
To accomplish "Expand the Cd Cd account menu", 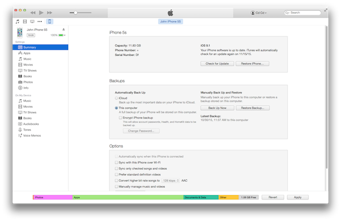I will pos(259,13).
